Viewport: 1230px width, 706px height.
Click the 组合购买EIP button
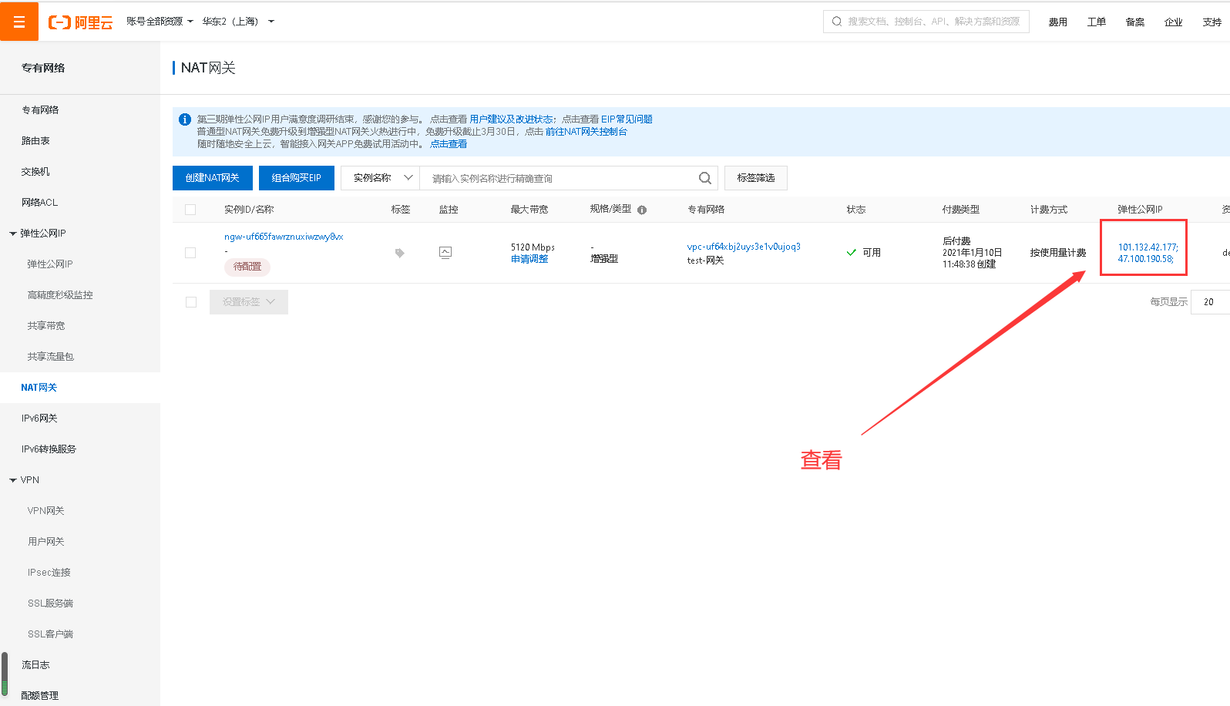pyautogui.click(x=297, y=178)
